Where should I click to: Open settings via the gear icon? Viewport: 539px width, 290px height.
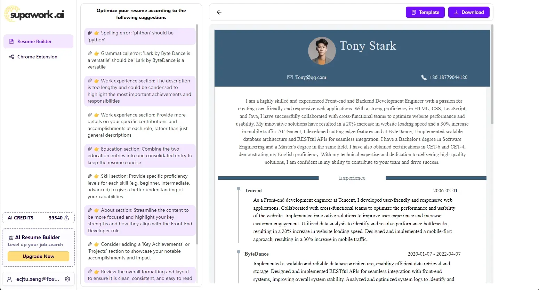(67, 279)
